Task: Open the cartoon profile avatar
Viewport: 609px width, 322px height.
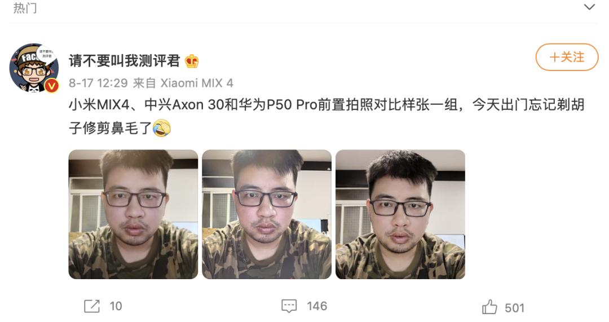Action: pyautogui.click(x=34, y=68)
